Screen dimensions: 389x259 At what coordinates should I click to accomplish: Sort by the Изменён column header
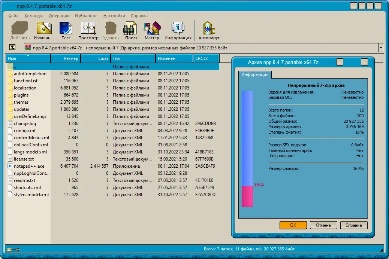[174, 58]
